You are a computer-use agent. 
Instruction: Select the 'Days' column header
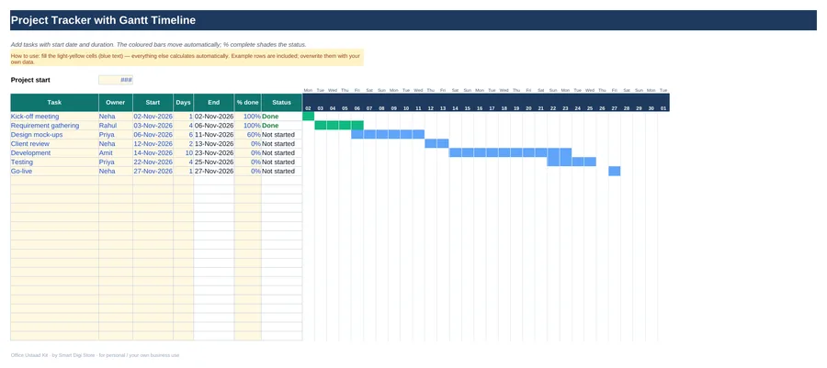(184, 103)
